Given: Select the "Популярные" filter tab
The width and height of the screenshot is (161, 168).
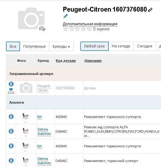Looking at the screenshot, I should pyautogui.click(x=34, y=47).
